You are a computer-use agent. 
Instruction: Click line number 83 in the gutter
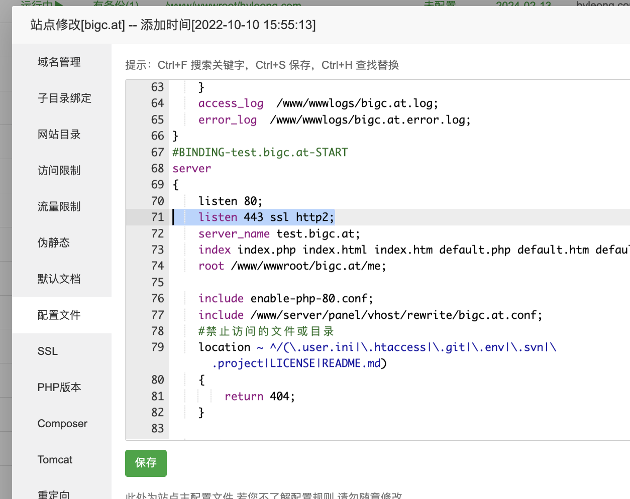tap(157, 428)
